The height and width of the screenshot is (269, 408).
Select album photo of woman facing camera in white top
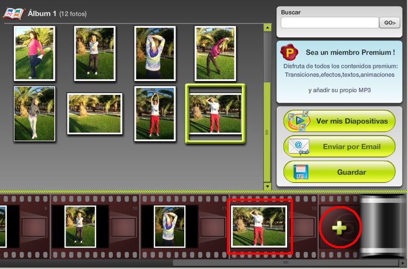(95, 53)
